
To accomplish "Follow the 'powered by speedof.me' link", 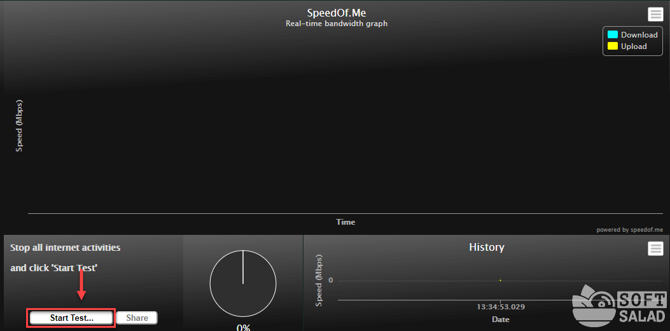I will pos(629,230).
